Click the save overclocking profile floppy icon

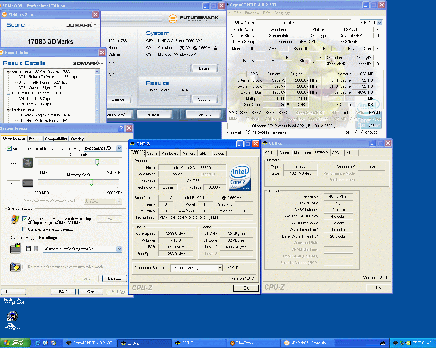click(x=28, y=249)
